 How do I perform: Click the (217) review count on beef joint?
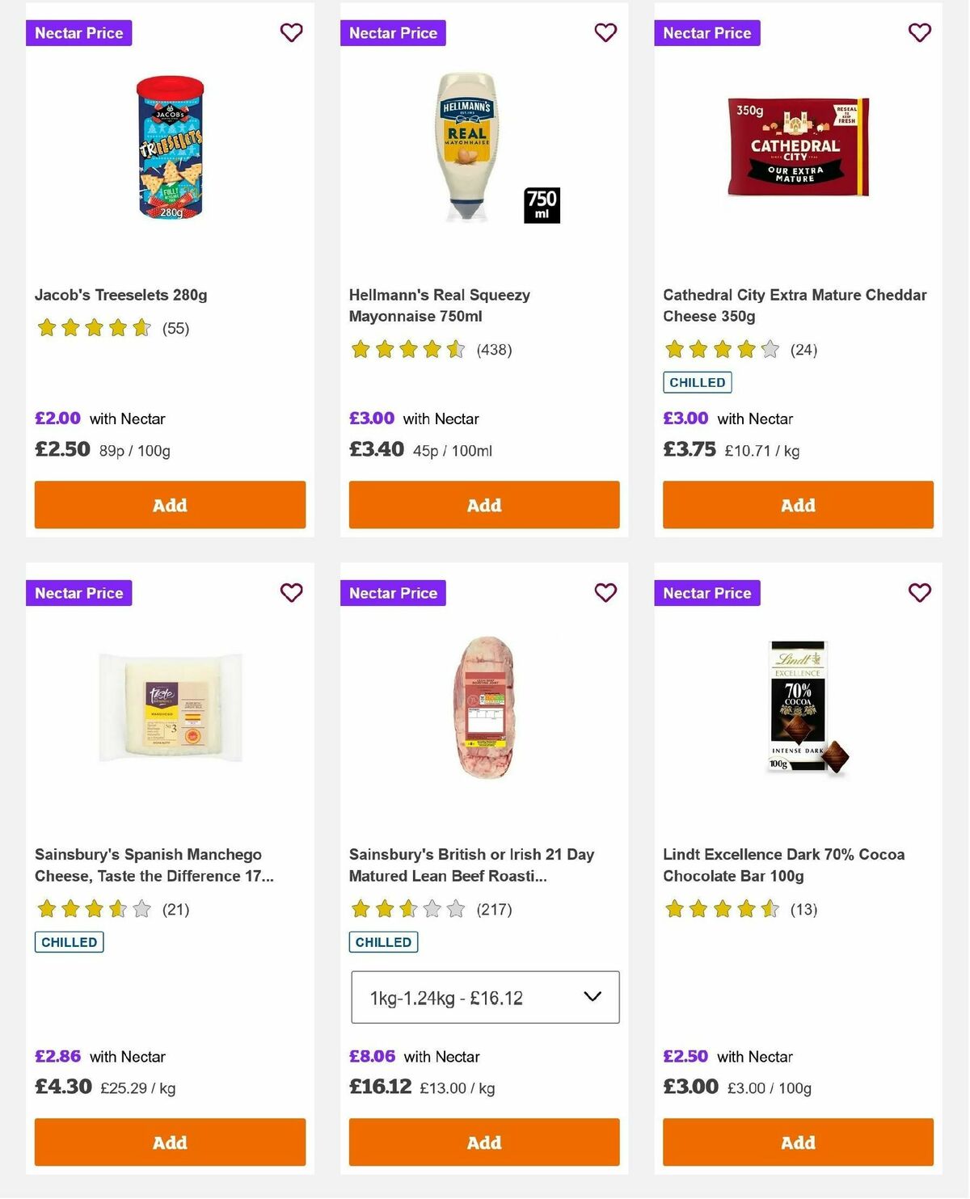pos(494,909)
